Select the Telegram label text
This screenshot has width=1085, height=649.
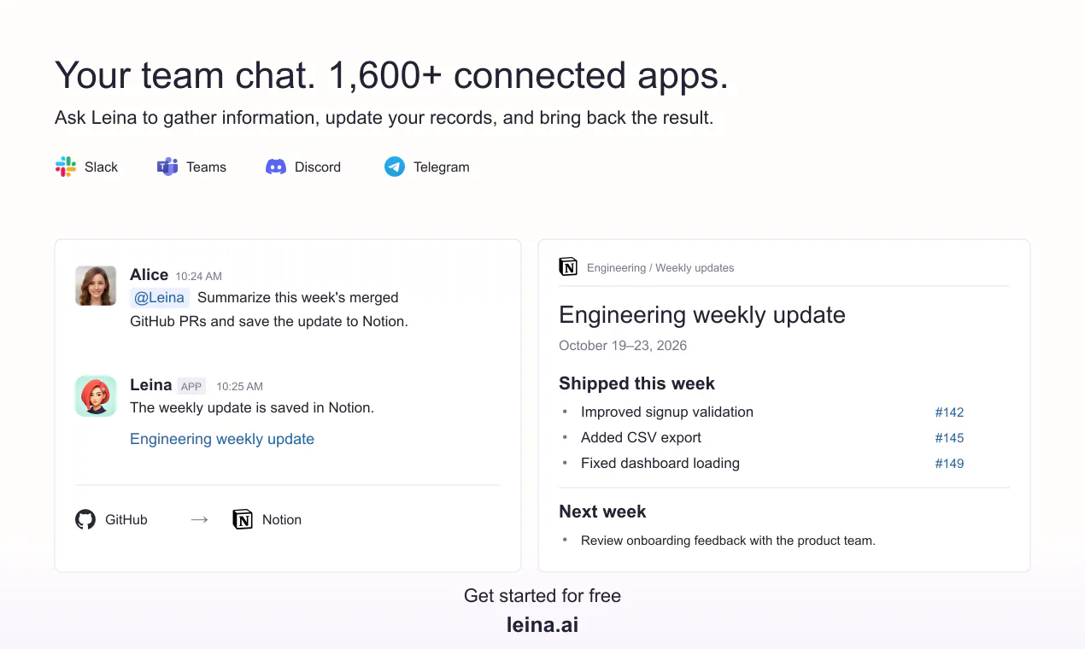pyautogui.click(x=442, y=167)
